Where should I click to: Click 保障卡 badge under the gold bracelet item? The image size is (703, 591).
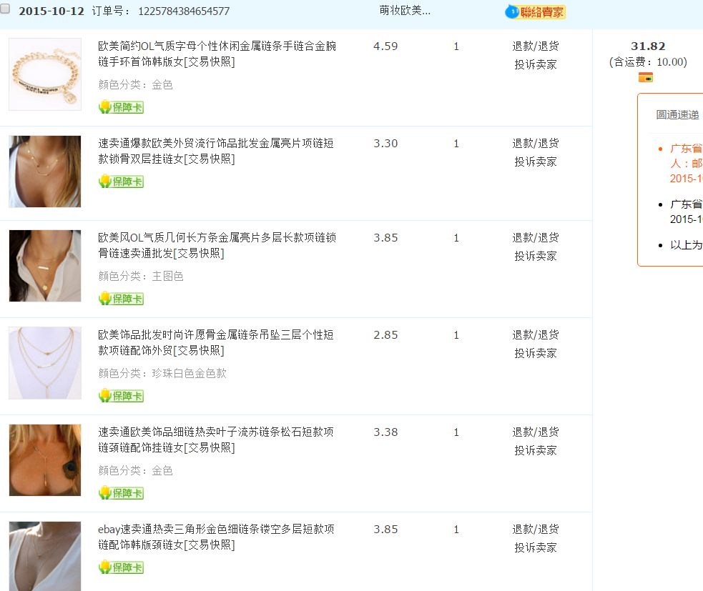(122, 107)
